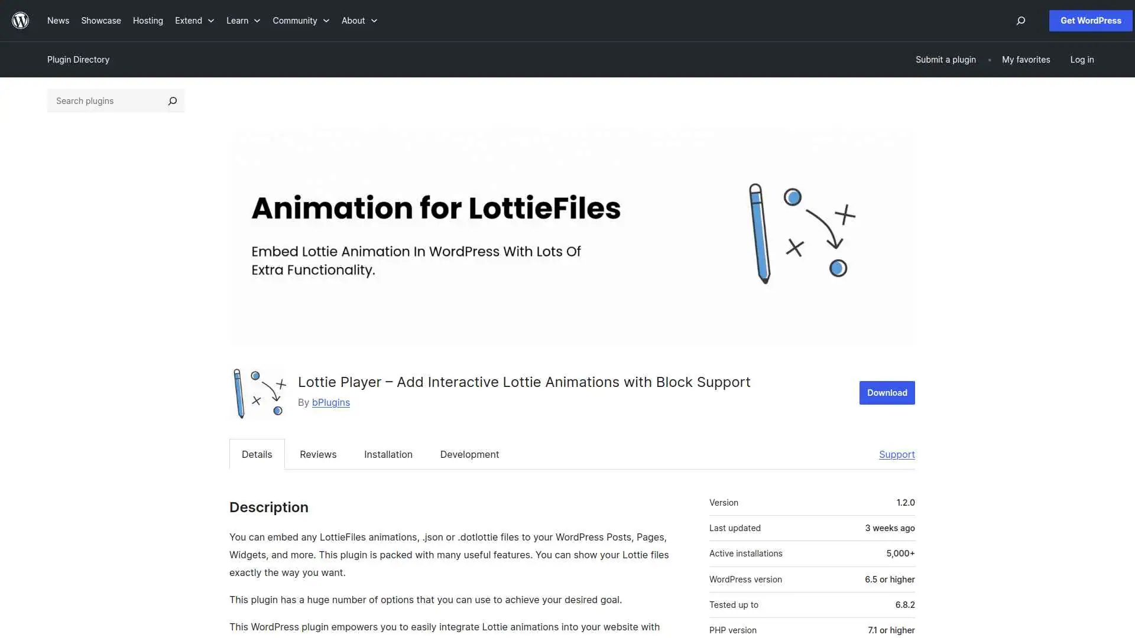1135x638 pixels.
Task: Go to My favorites
Action: click(x=1026, y=59)
